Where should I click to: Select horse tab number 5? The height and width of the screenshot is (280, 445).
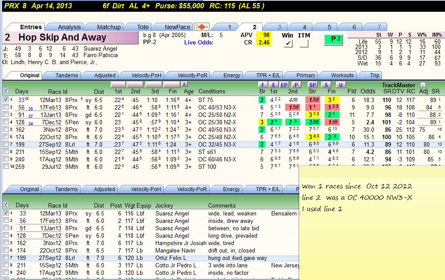[x=329, y=27]
